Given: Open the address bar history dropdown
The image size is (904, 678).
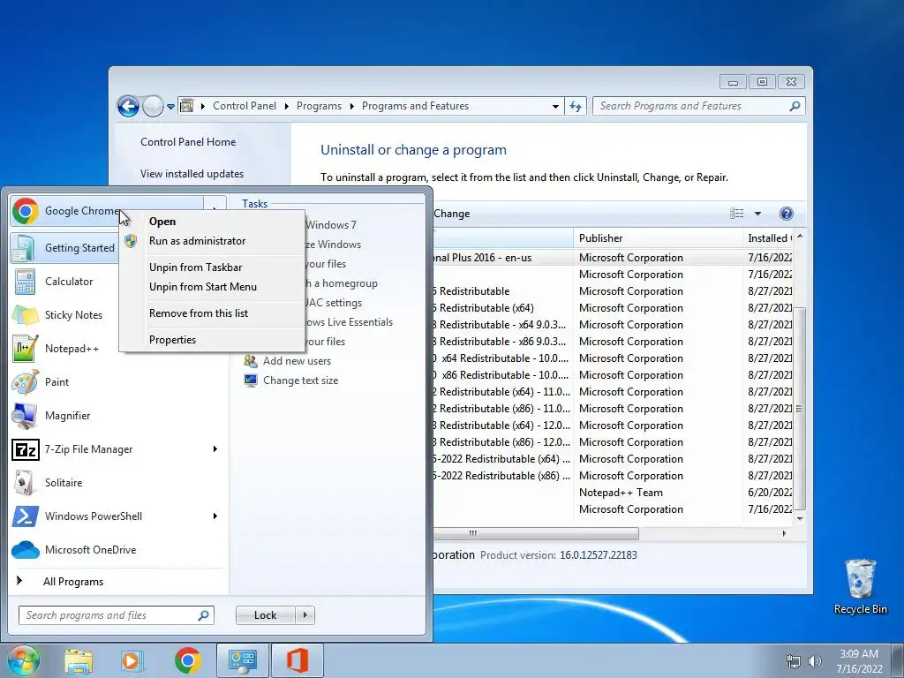Looking at the screenshot, I should pos(555,106).
